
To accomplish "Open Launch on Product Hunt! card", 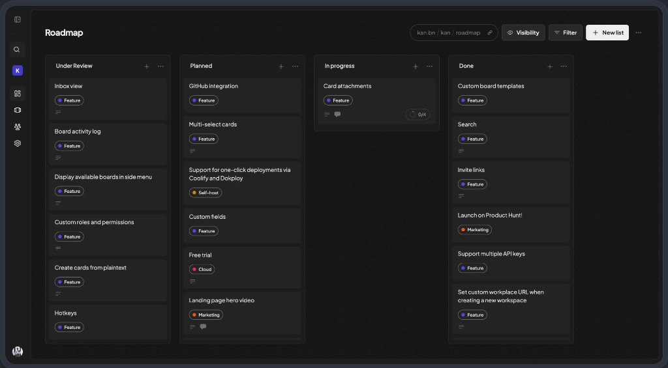I will pyautogui.click(x=511, y=225).
